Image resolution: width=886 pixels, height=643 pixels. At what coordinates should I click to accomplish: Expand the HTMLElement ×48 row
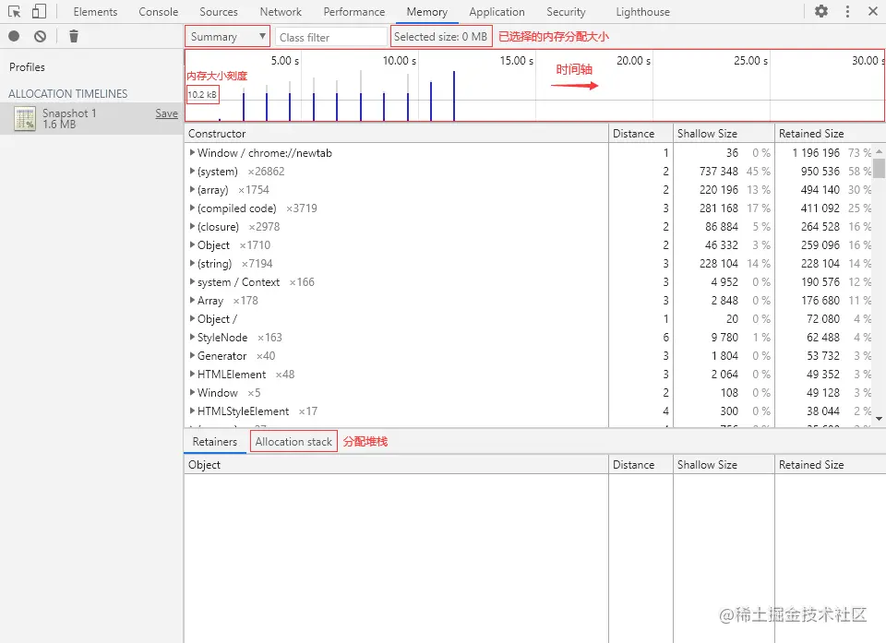coord(192,374)
